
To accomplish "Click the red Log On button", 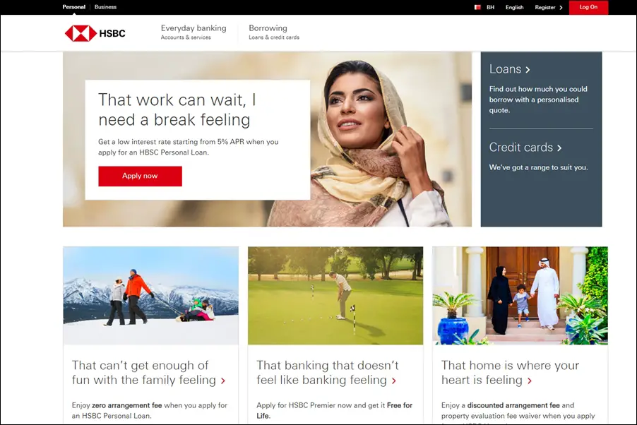I will click(x=588, y=7).
